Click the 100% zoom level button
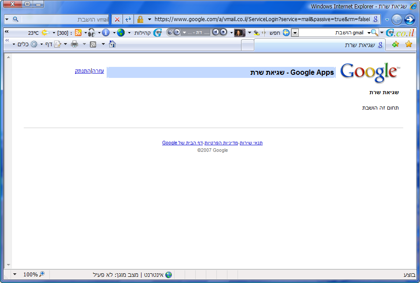420x283 pixels. 34,275
